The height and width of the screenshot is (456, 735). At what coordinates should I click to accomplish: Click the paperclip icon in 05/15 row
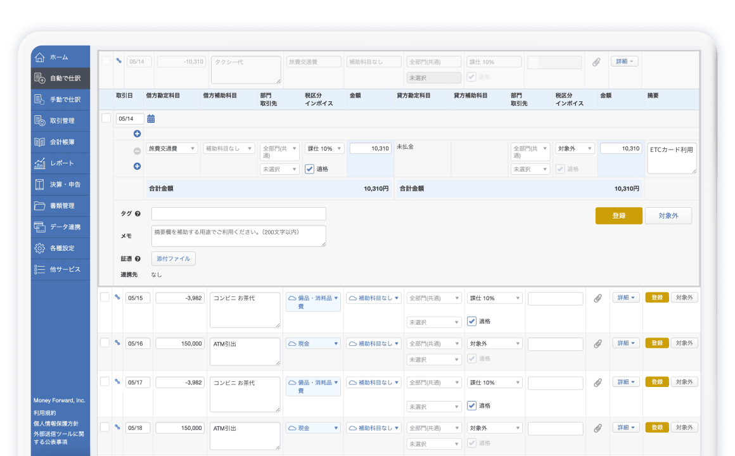tap(598, 298)
